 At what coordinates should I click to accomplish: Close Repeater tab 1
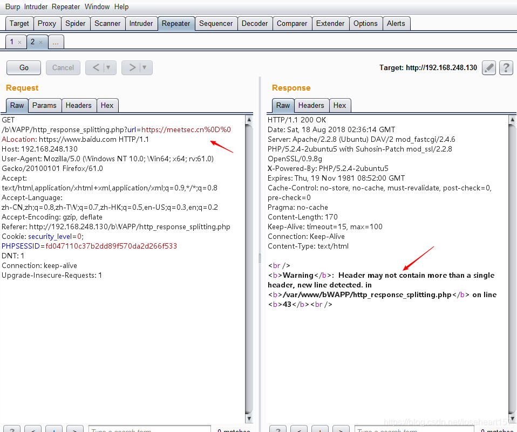pyautogui.click(x=20, y=42)
